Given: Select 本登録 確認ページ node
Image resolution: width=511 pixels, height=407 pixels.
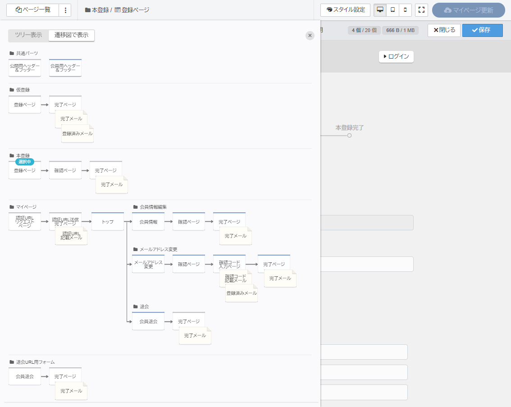Looking at the screenshot, I should pyautogui.click(x=65, y=170).
